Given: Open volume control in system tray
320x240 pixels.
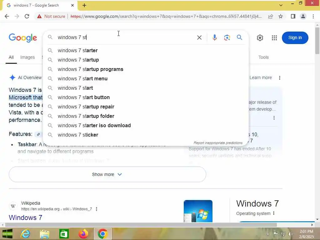Looking at the screenshot, I should point(290,234).
